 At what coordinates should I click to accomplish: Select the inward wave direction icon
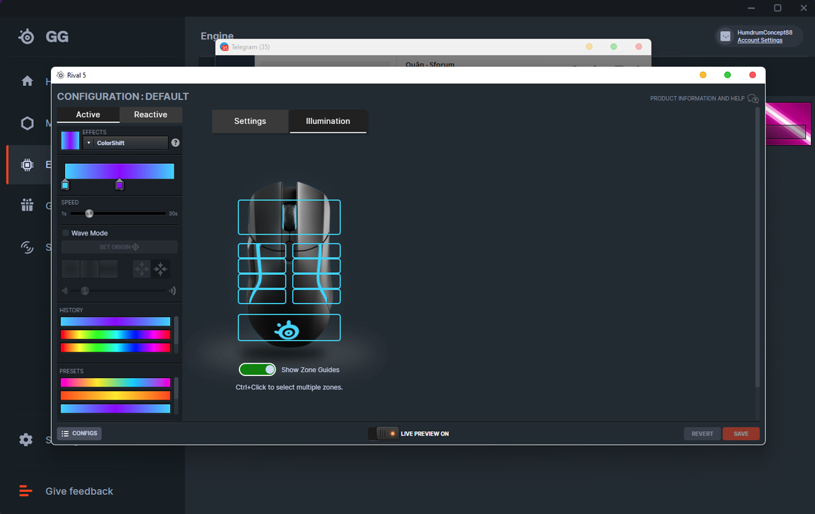[x=160, y=269]
